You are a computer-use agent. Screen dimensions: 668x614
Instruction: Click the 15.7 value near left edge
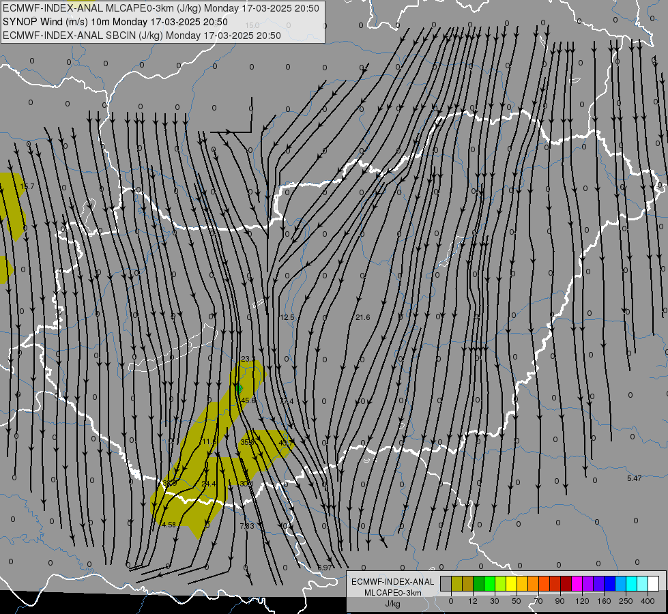pyautogui.click(x=27, y=187)
